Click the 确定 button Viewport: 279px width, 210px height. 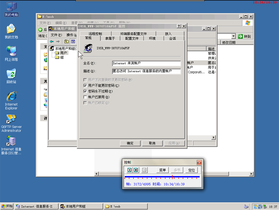coord(130,143)
